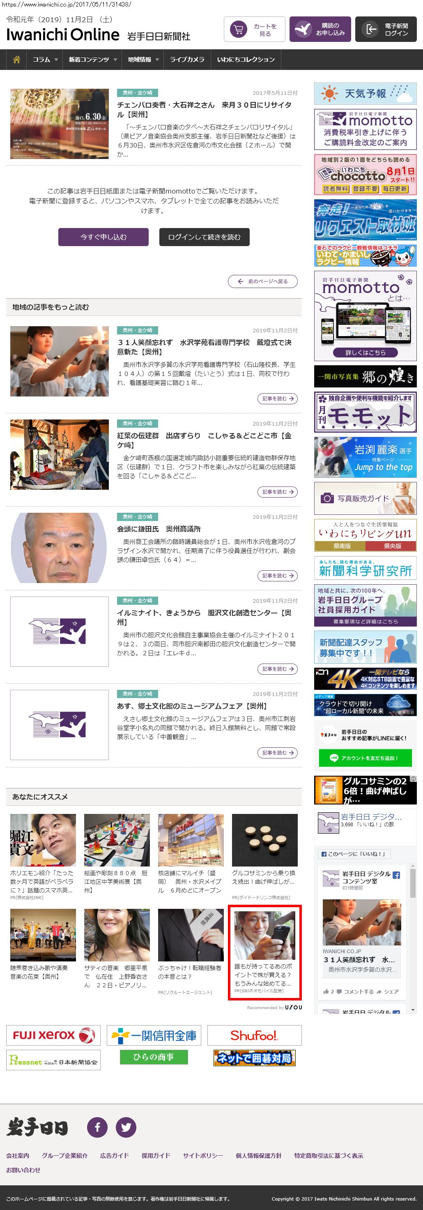Open the ライブカメラ menu item
Screen dimensions: 423x1210
[187, 60]
